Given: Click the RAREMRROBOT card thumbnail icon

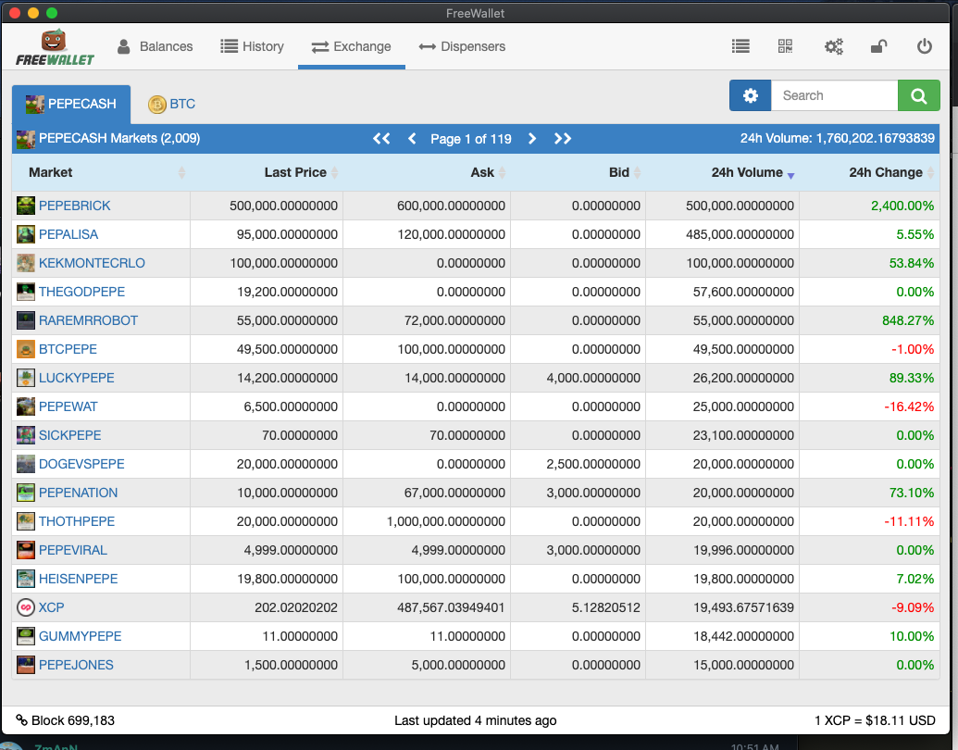Looking at the screenshot, I should pos(26,320).
